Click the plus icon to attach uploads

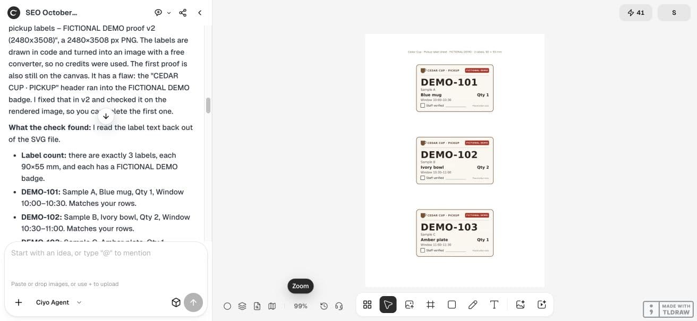click(19, 302)
